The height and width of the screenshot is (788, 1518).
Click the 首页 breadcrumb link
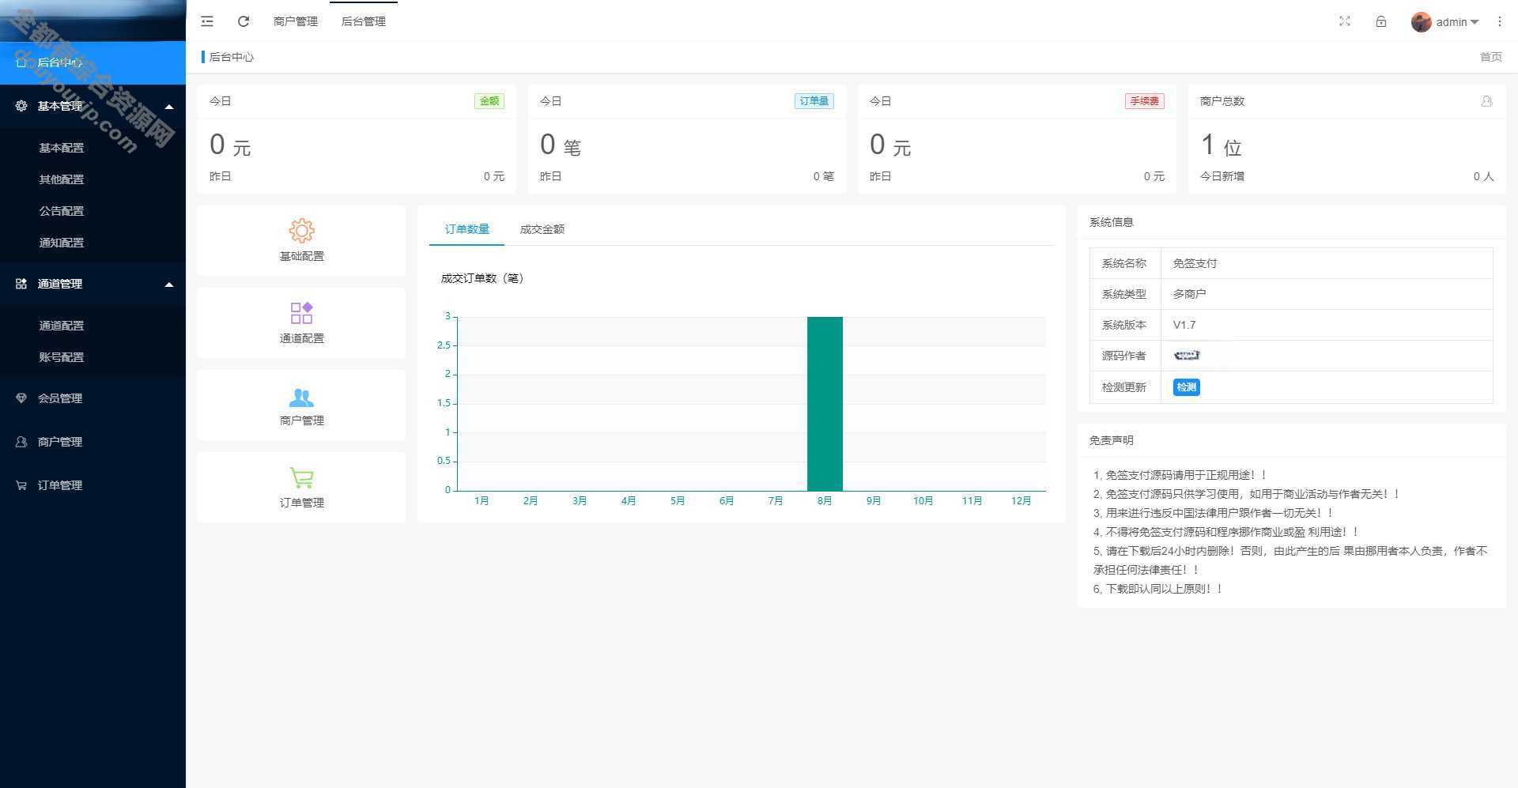click(1490, 57)
